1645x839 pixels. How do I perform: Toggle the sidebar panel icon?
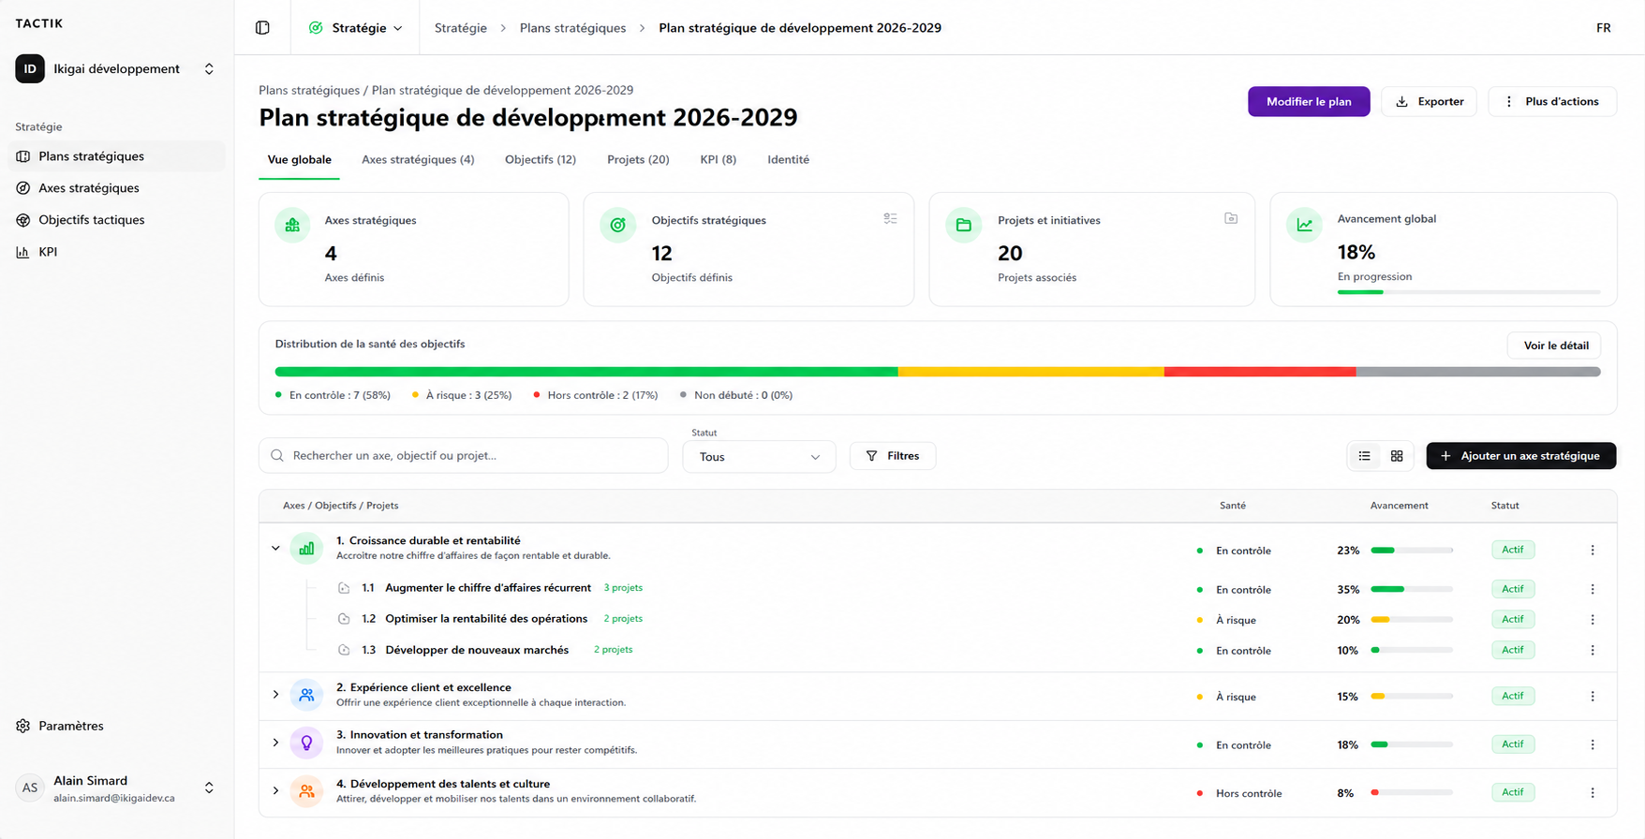click(x=262, y=28)
